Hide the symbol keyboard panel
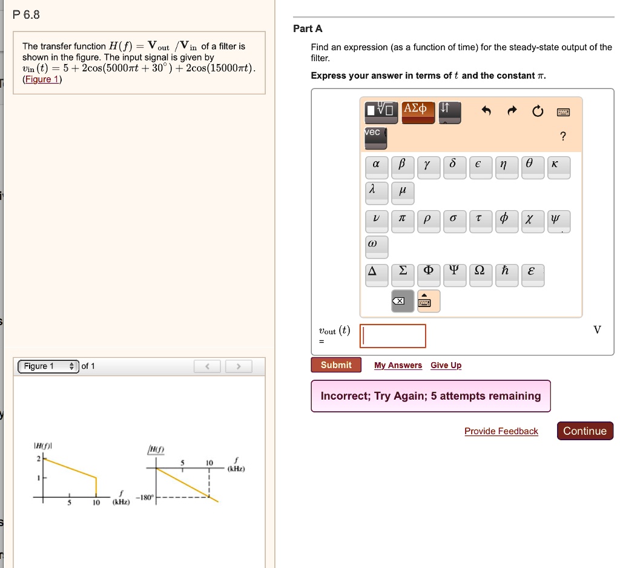The width and height of the screenshot is (620, 568). (x=429, y=301)
